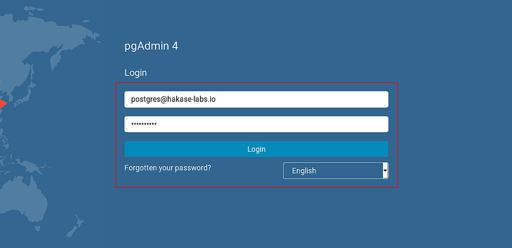Click the email address input field
The width and height of the screenshot is (512, 248).
tap(256, 99)
